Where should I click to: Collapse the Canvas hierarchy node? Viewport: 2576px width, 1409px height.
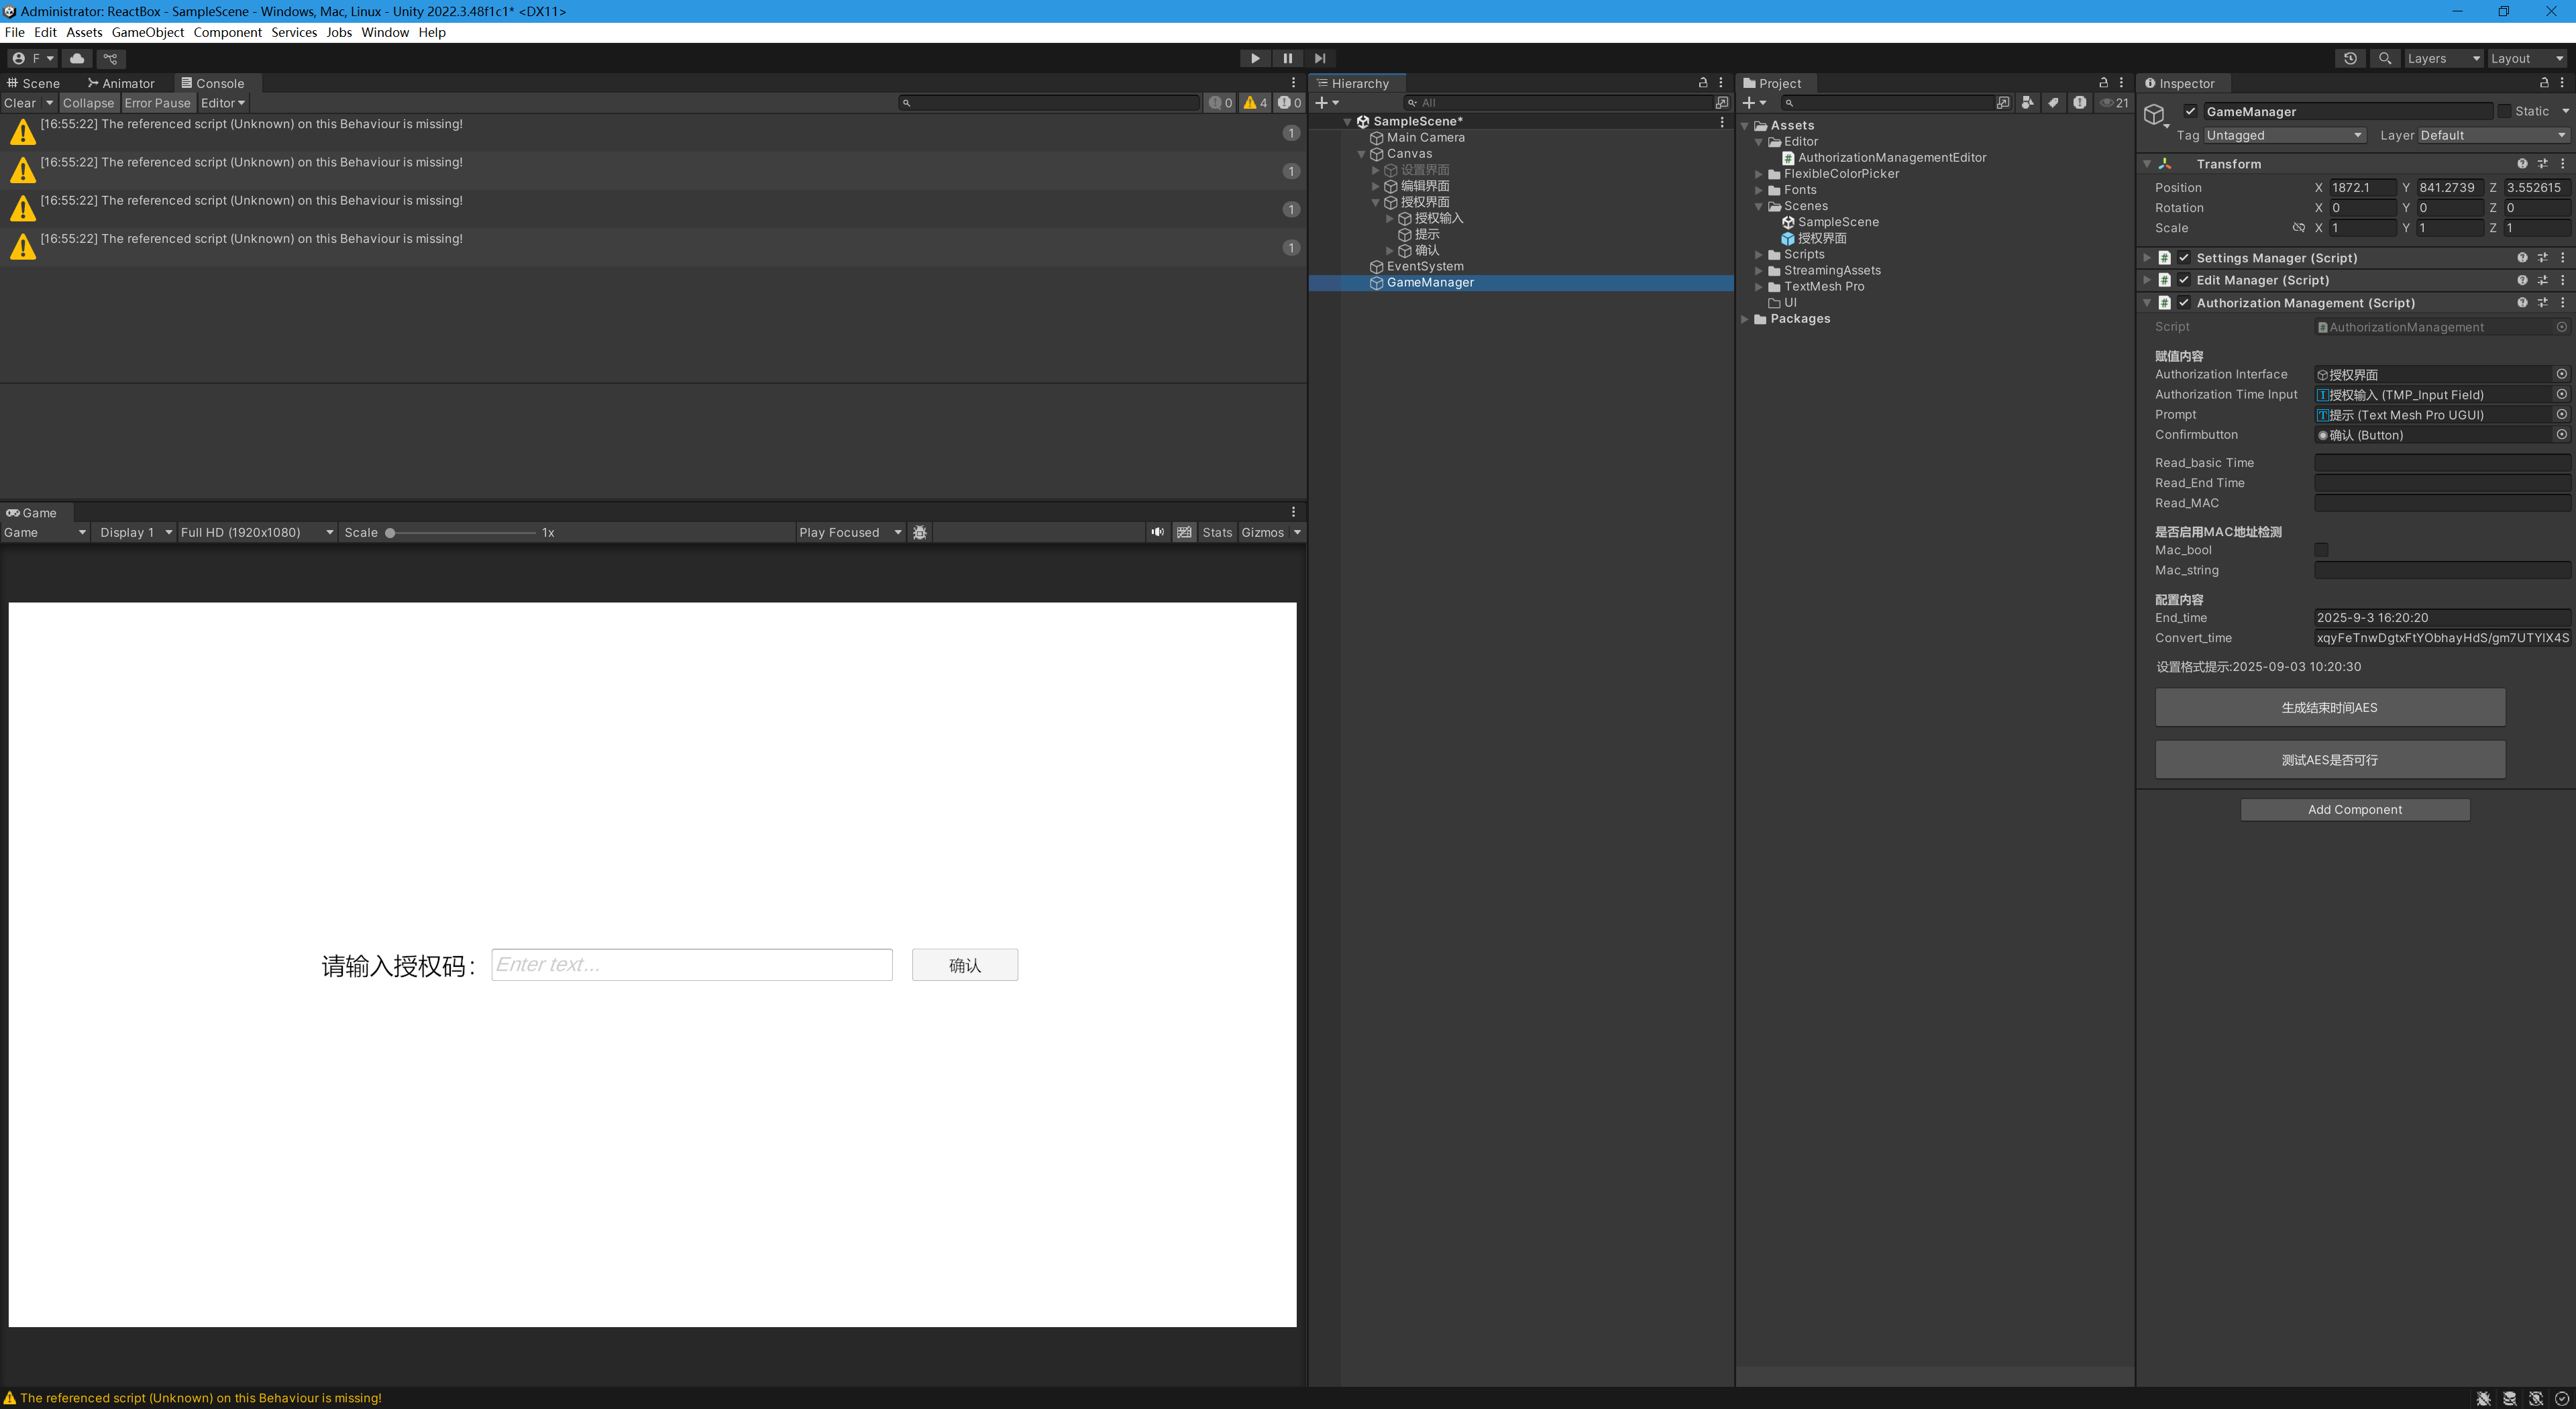[x=1361, y=154]
